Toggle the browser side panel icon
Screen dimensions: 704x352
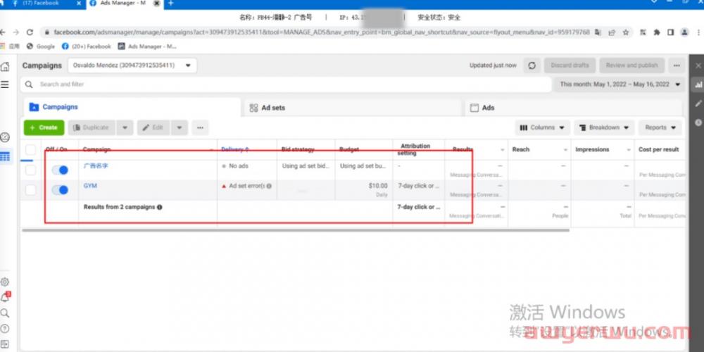[x=670, y=32]
